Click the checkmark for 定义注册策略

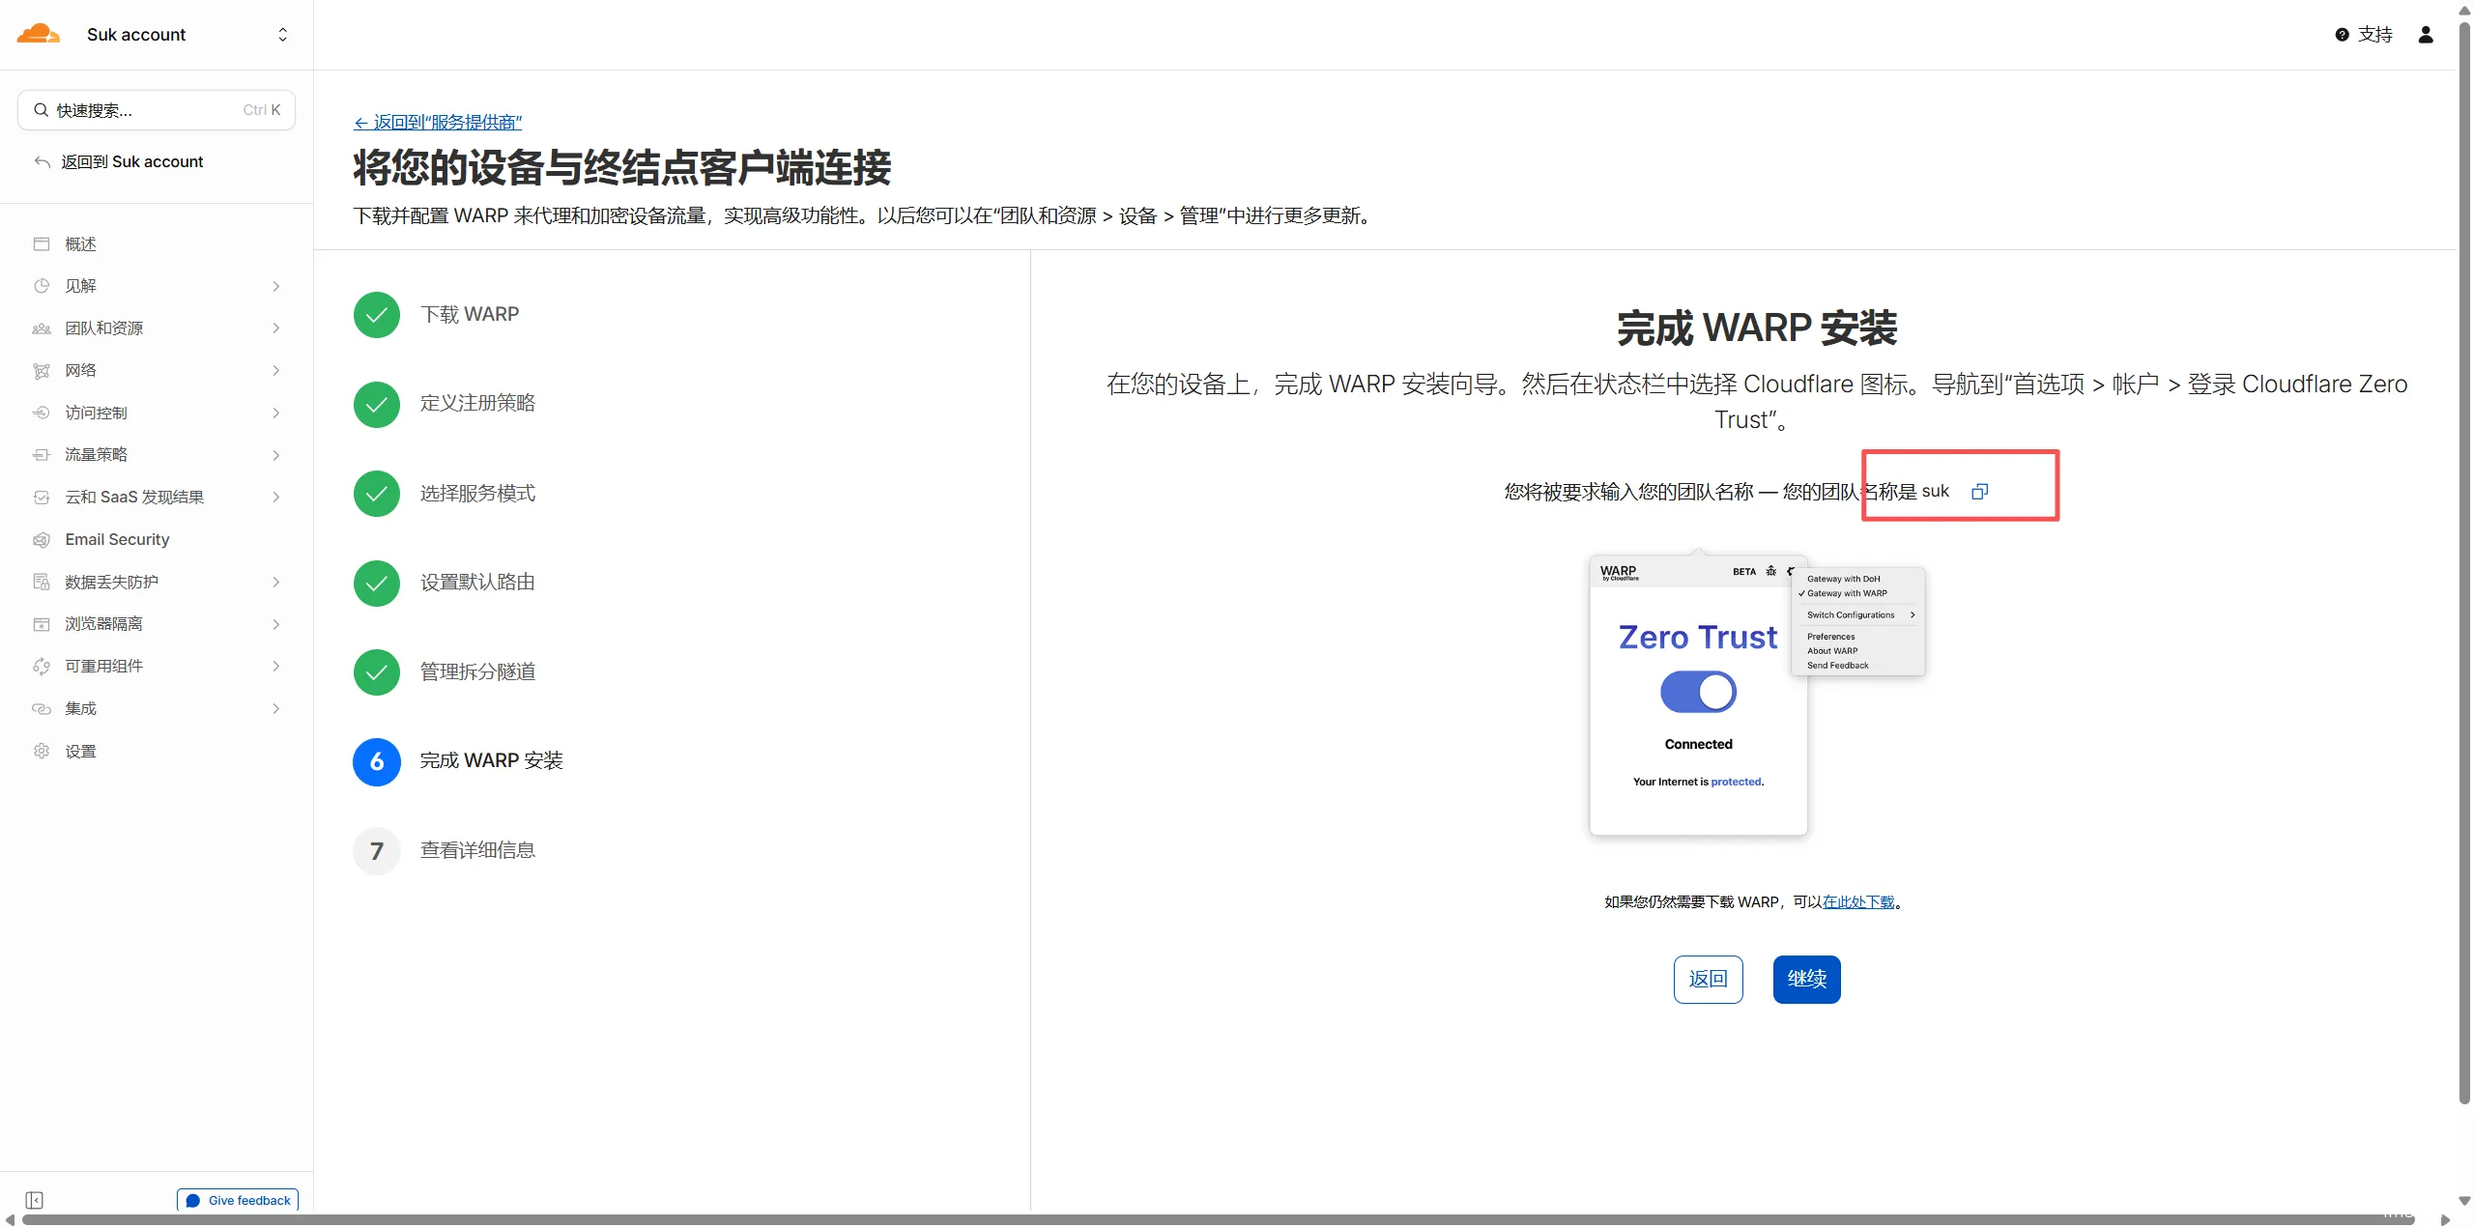377,405
